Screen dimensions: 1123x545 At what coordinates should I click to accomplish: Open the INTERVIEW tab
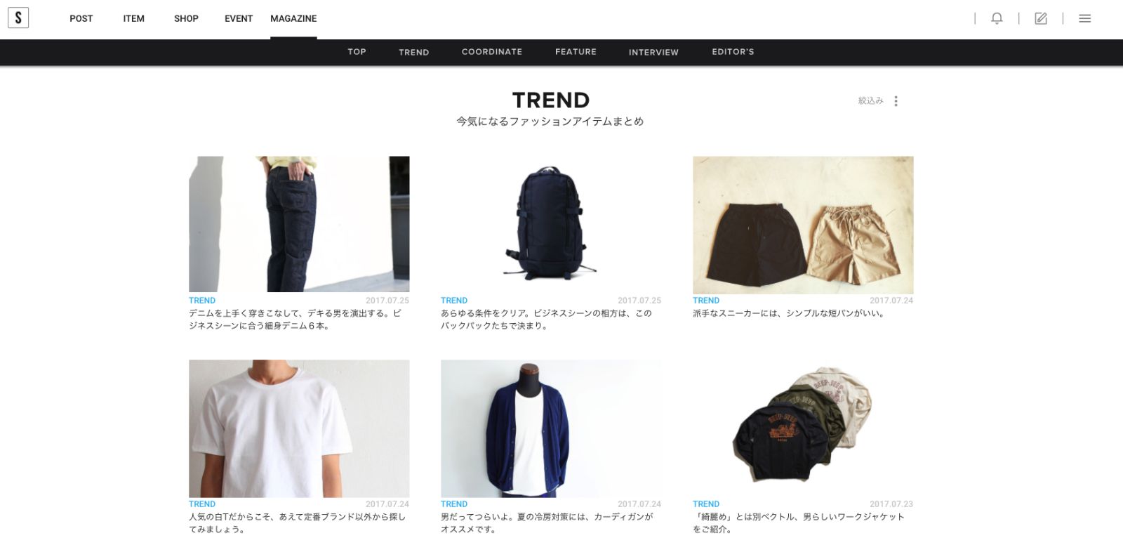pos(653,52)
